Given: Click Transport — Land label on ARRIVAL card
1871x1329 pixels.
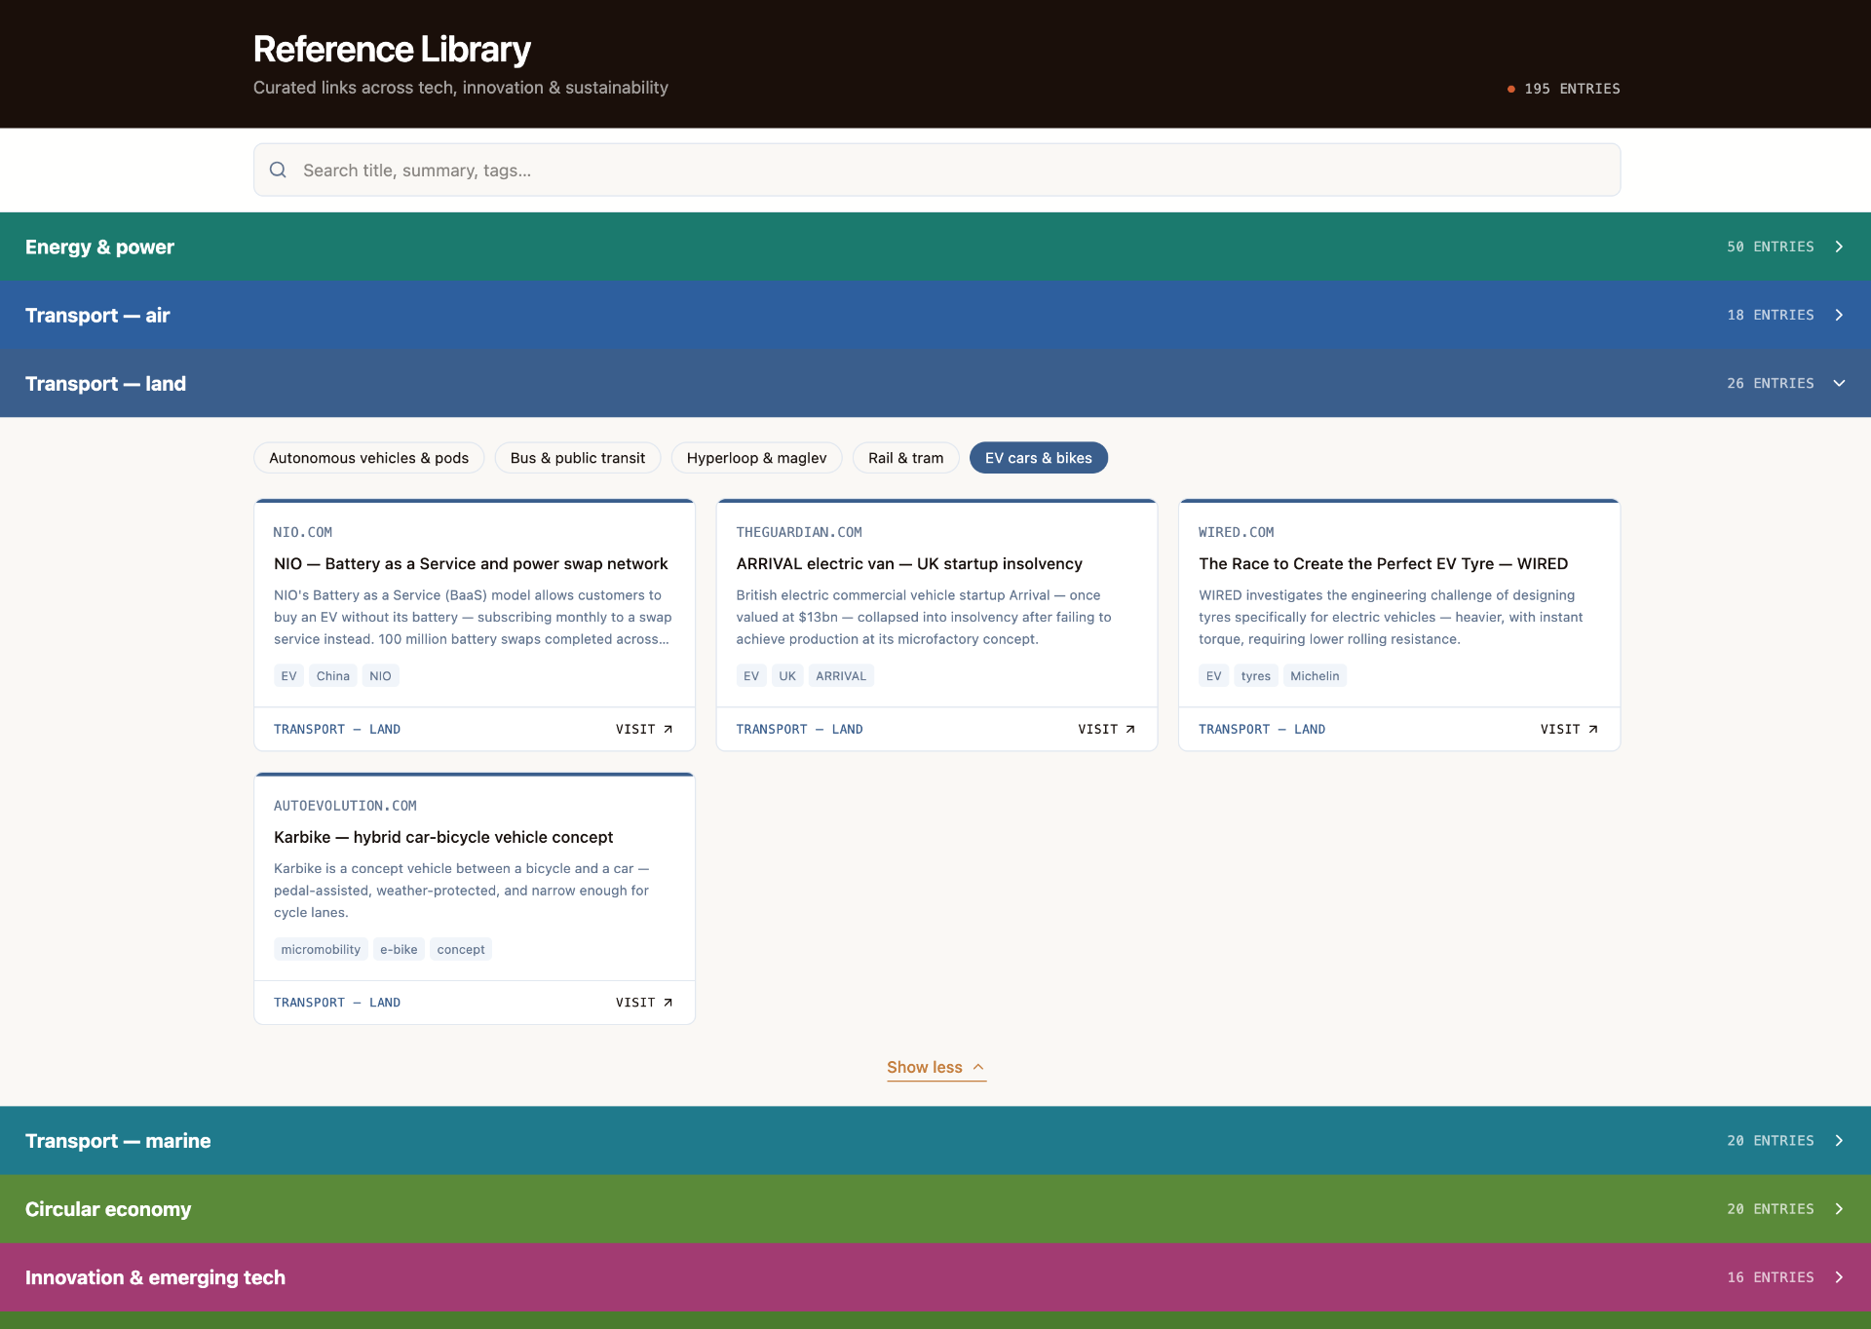Looking at the screenshot, I should tap(799, 729).
